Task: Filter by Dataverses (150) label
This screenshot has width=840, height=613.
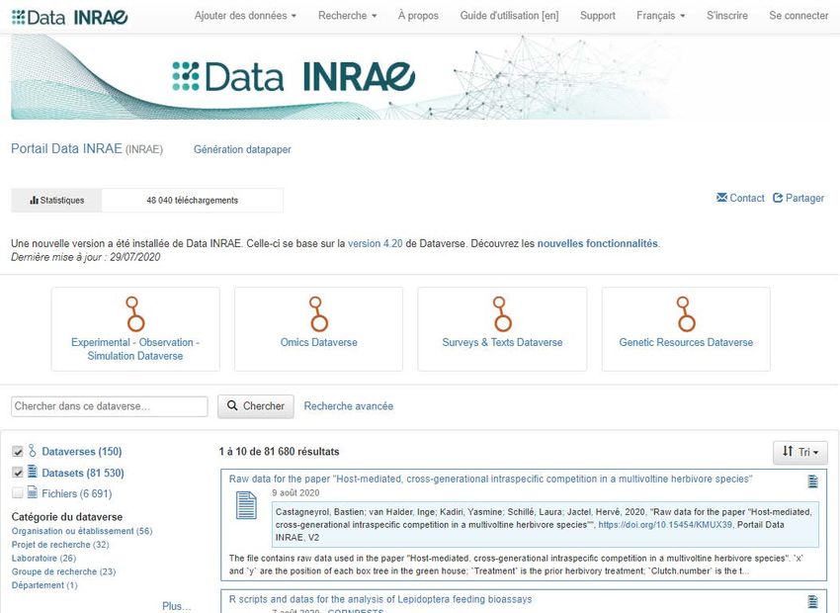Action: coord(81,452)
